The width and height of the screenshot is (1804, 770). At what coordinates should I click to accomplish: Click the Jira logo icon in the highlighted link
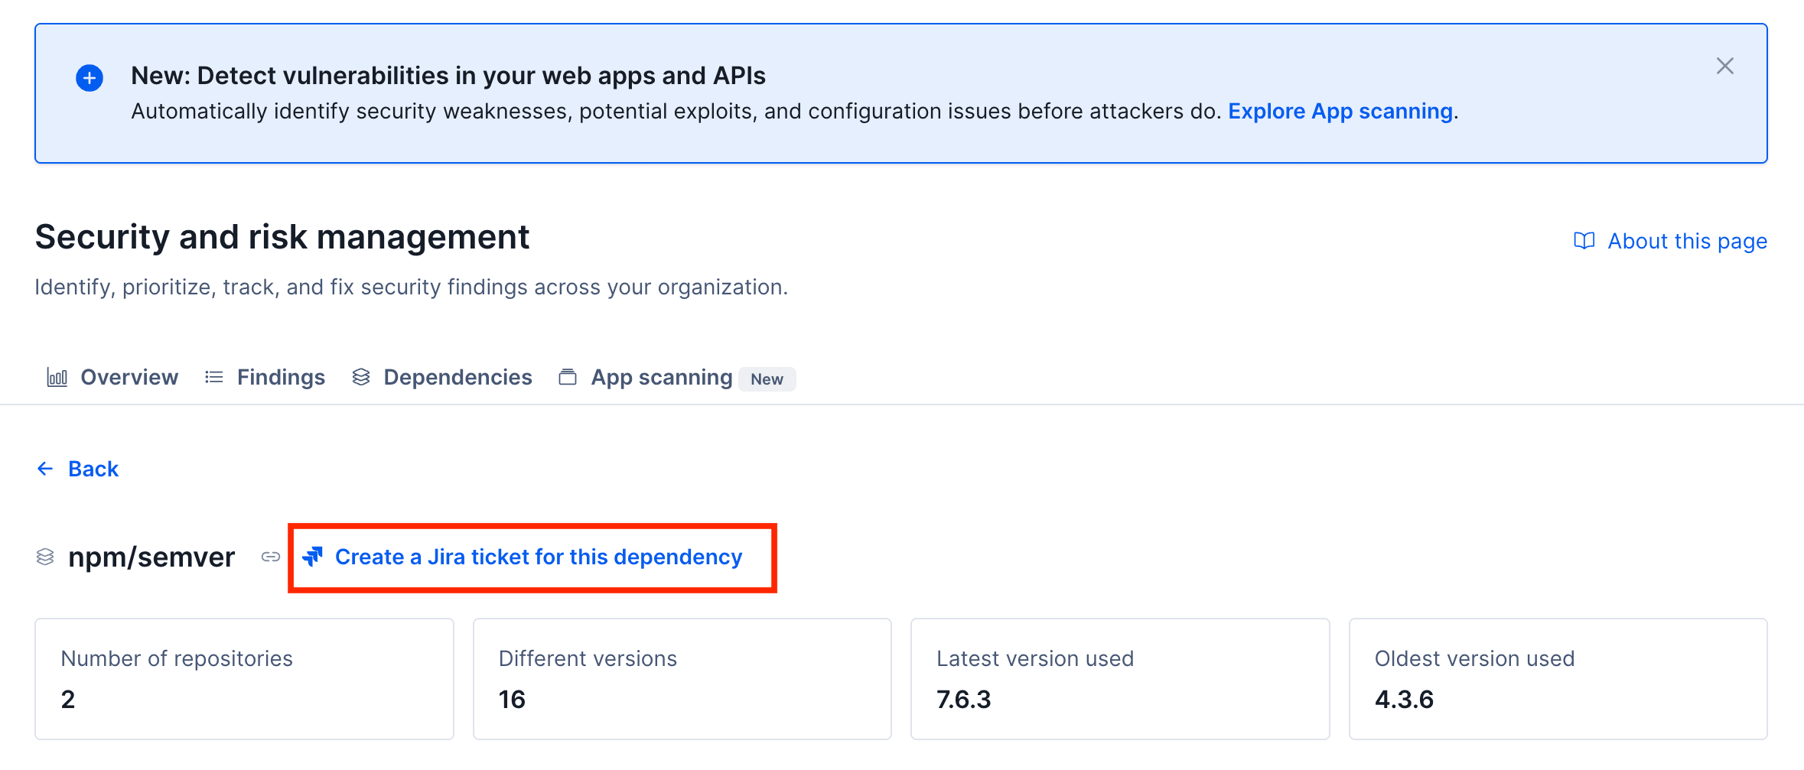pos(314,557)
